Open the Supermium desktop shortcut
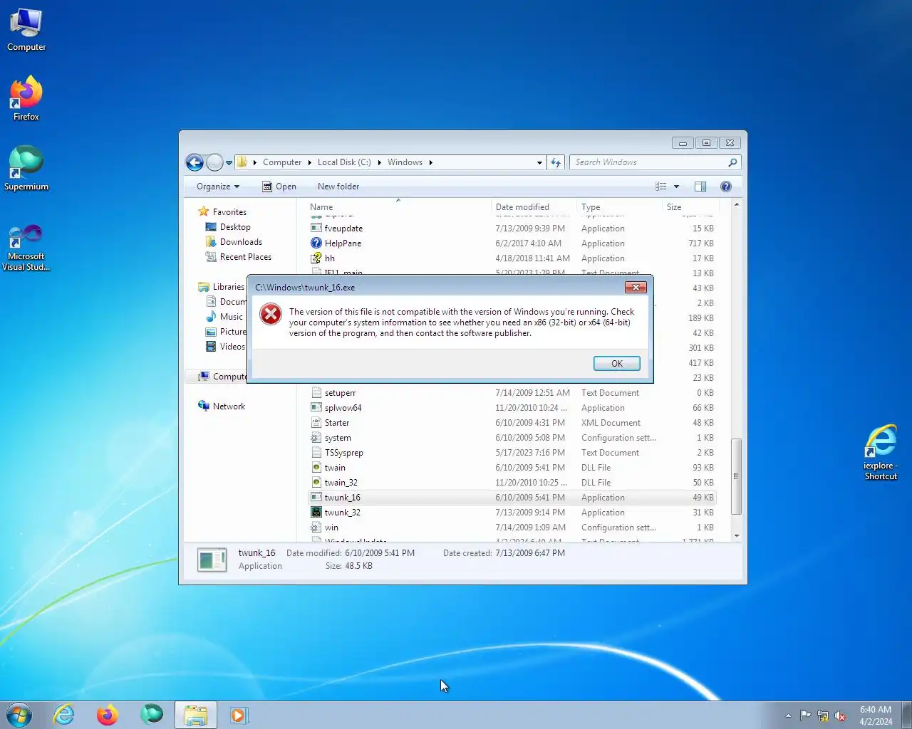The width and height of the screenshot is (912, 729). tap(26, 168)
